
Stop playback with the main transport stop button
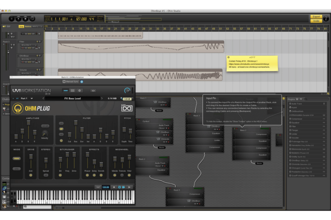point(25,19)
